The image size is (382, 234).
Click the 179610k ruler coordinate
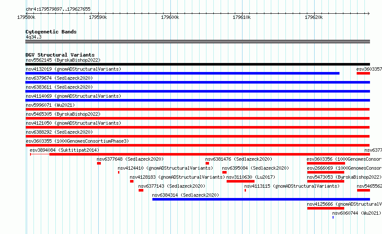click(x=241, y=17)
